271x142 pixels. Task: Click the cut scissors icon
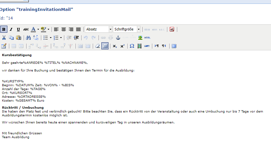(4, 38)
